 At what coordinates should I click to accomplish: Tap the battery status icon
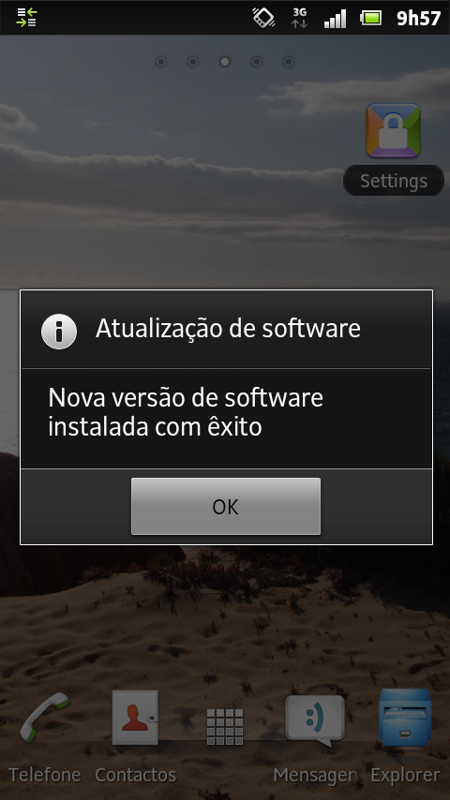[x=371, y=19]
